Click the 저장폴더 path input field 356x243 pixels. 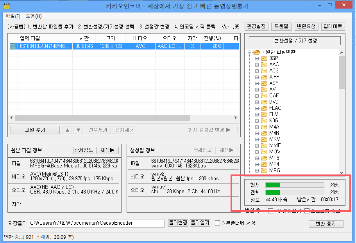[97, 223]
